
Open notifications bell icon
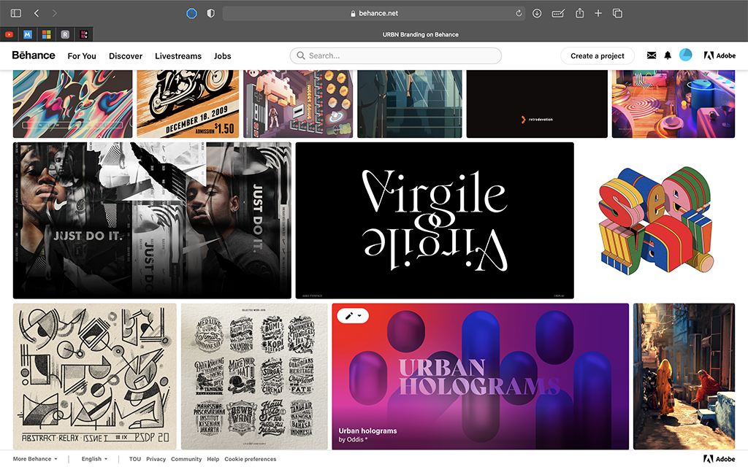(x=668, y=55)
